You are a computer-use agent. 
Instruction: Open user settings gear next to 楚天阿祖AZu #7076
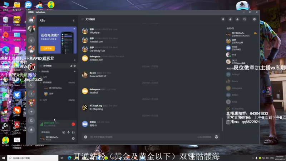[x=73, y=138]
